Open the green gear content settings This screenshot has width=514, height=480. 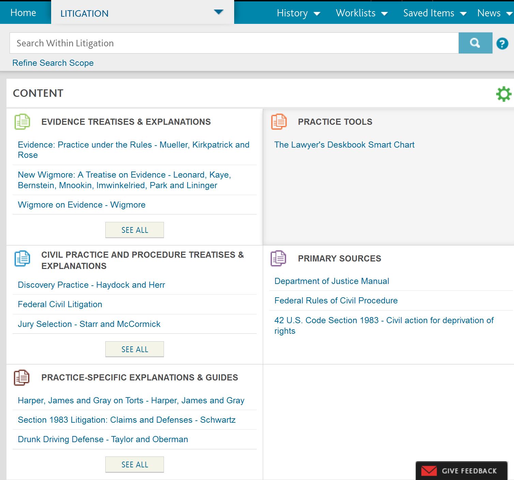503,94
